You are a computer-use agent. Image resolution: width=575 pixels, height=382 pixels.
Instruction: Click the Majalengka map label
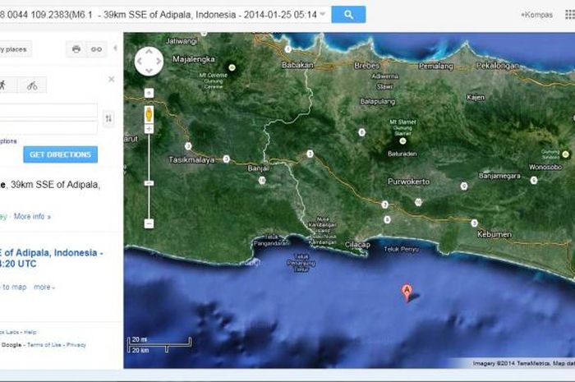click(x=194, y=59)
